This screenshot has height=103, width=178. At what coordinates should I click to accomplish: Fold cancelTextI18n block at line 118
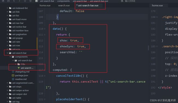coord(45,76)
